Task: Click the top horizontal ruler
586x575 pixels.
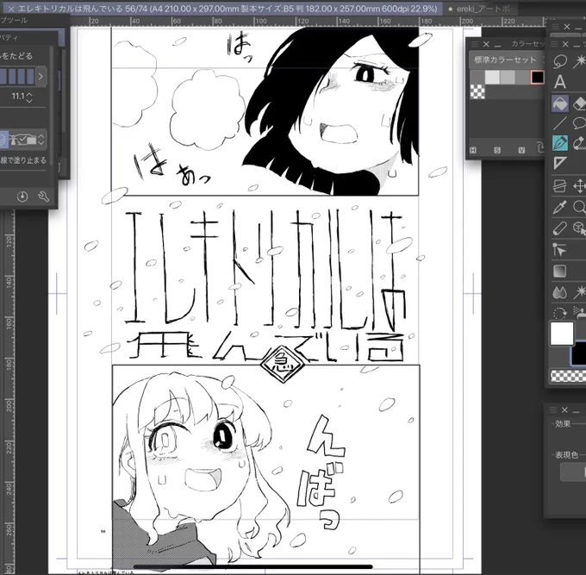Action: (307, 22)
